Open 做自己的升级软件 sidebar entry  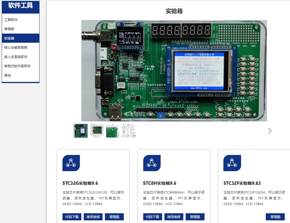pyautogui.click(x=21, y=66)
